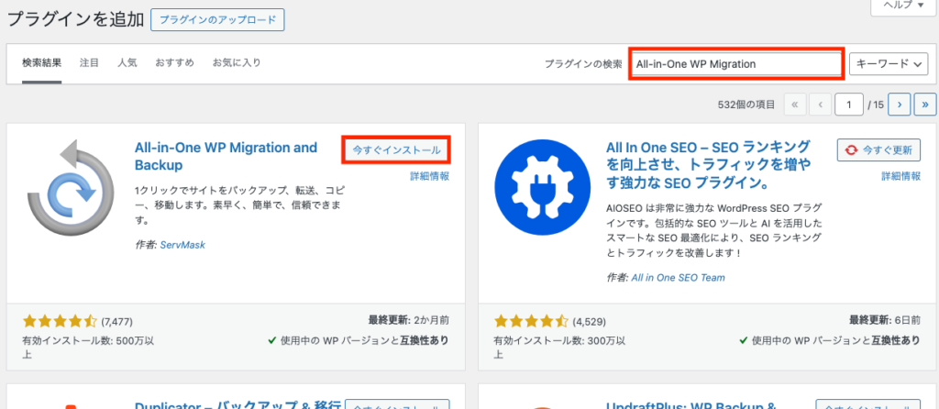Switch to the 検索結果 tab

pos(42,63)
